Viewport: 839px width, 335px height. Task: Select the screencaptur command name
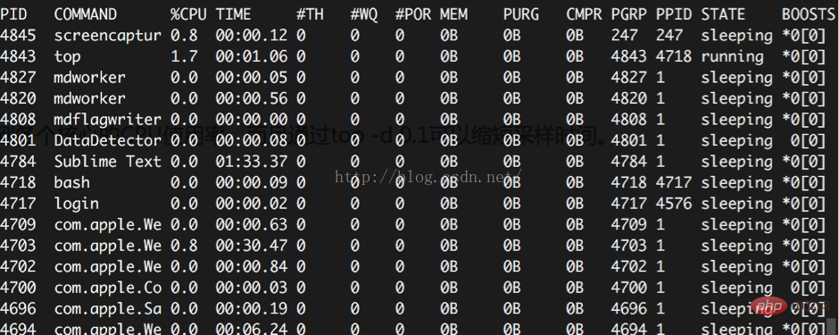(x=107, y=36)
